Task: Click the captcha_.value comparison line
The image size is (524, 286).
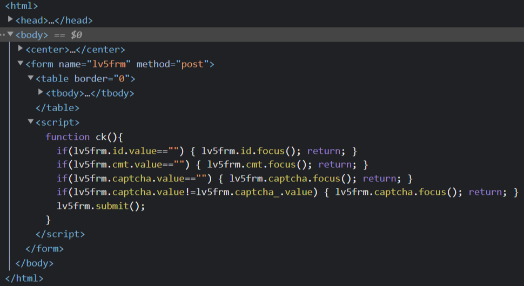Action: (287, 192)
